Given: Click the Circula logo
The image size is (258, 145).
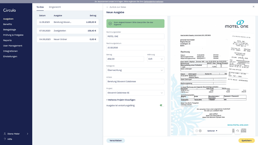Looking at the screenshot, I should pos(10,10).
